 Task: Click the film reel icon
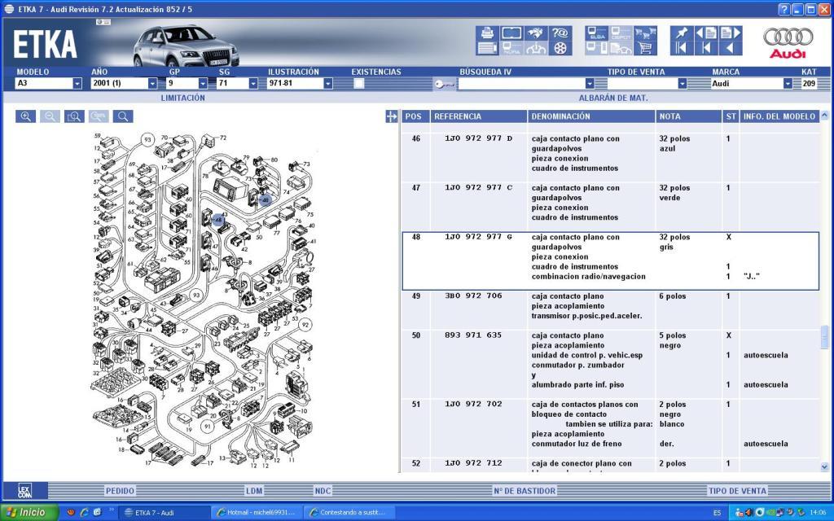(560, 48)
